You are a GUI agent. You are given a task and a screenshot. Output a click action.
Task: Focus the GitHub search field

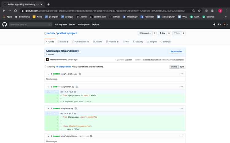point(30,24)
